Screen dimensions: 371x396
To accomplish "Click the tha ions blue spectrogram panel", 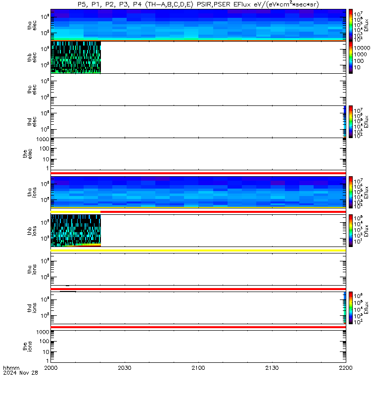I will tap(198, 192).
